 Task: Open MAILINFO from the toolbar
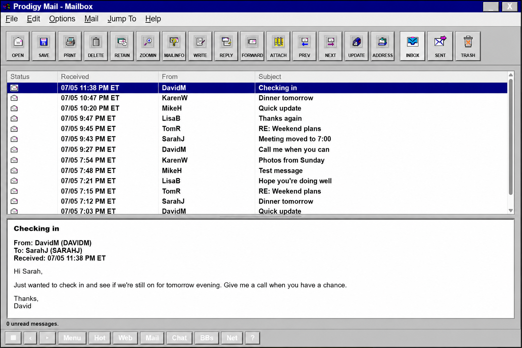tap(174, 46)
